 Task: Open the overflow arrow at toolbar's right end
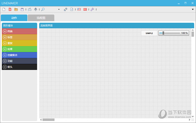[x=193, y=10]
